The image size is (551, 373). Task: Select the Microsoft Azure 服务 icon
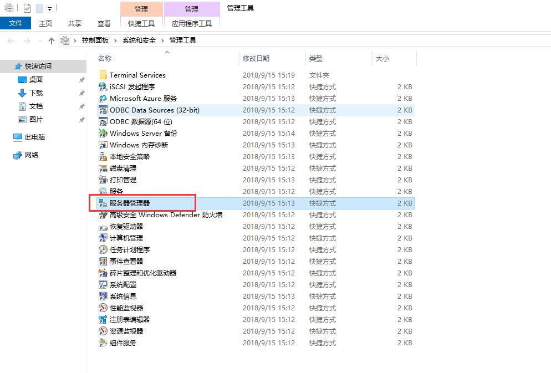tap(103, 98)
